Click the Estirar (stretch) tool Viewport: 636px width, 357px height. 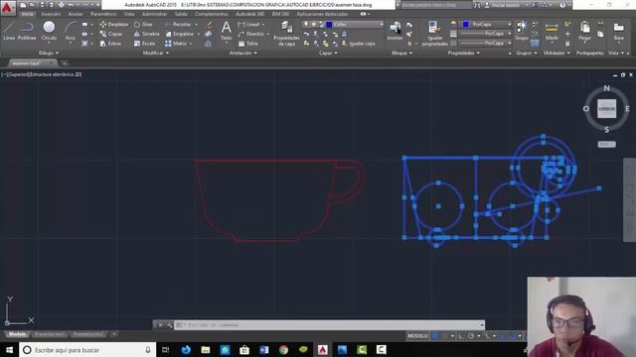(110, 44)
